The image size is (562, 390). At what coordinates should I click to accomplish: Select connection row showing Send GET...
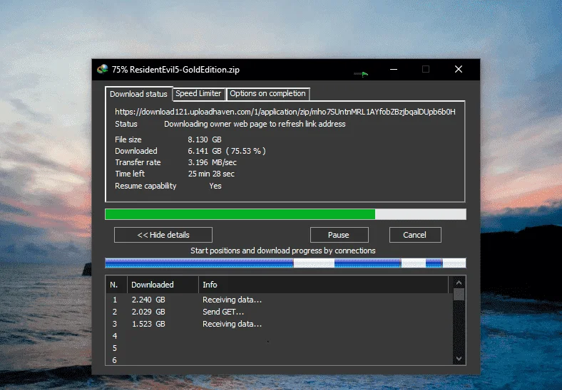coord(277,312)
